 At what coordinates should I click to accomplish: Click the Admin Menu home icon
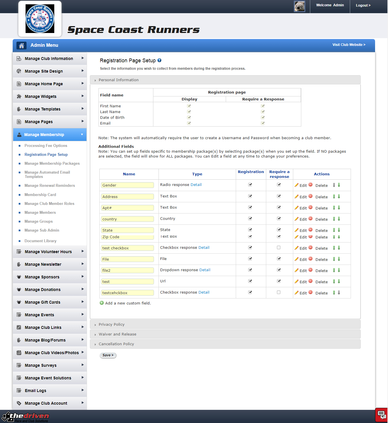(x=21, y=45)
